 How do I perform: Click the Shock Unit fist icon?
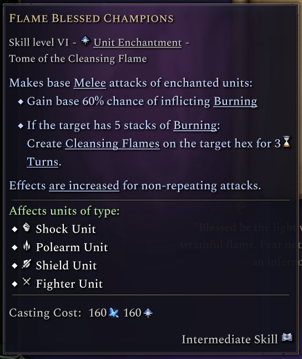coord(27,227)
